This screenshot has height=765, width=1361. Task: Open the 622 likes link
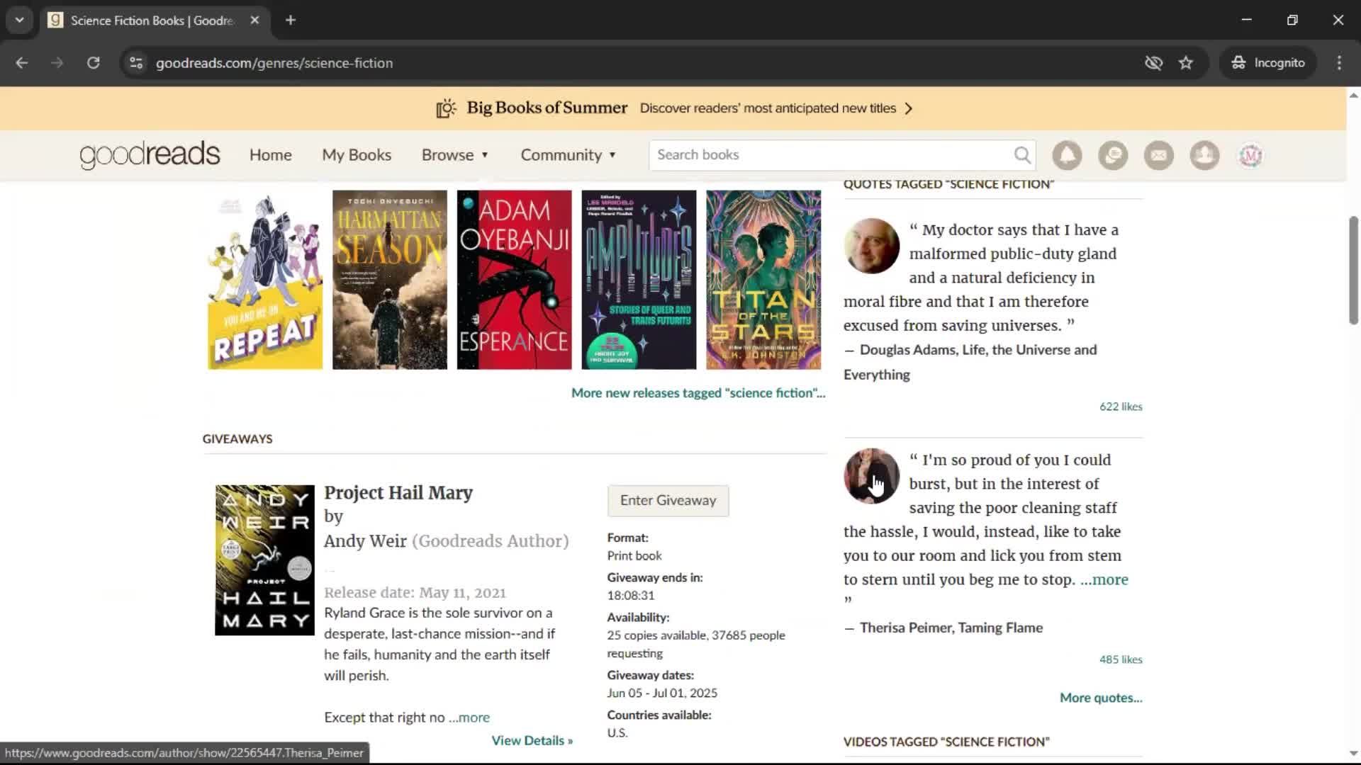[x=1121, y=407]
